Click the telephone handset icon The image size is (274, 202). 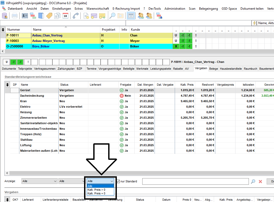76,16
